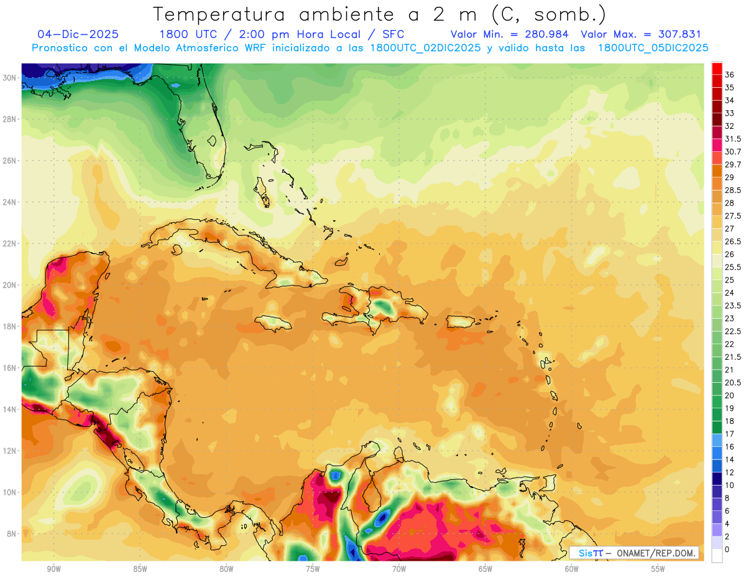Click the '10N' latitude axis label
The image size is (746, 577).
click(x=10, y=492)
